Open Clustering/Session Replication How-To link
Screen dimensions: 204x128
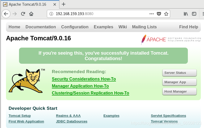90,93
